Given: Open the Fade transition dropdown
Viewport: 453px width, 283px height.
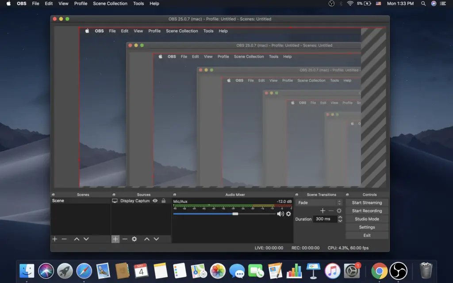Looking at the screenshot, I should tap(319, 203).
